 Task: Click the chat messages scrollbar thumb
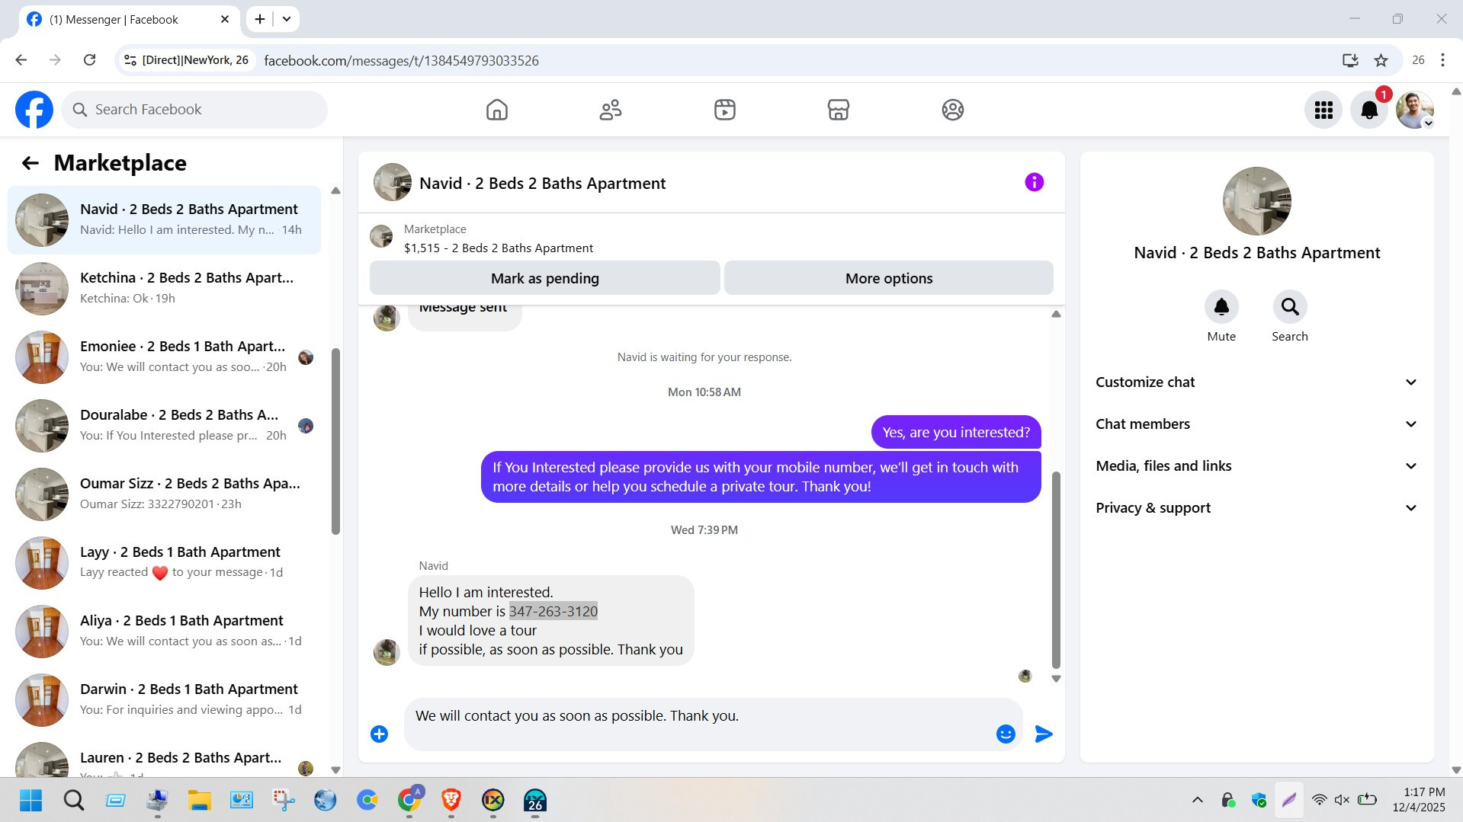pyautogui.click(x=1056, y=570)
